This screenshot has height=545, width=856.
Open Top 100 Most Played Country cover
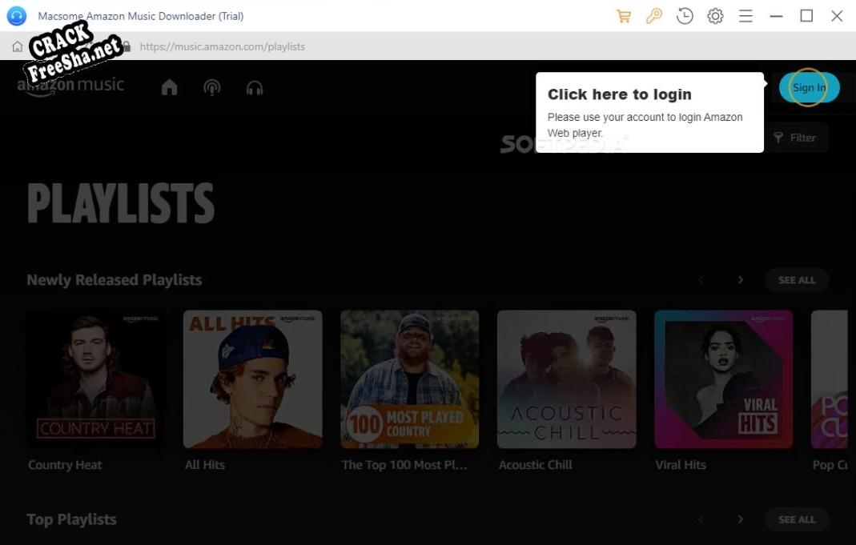(x=410, y=379)
